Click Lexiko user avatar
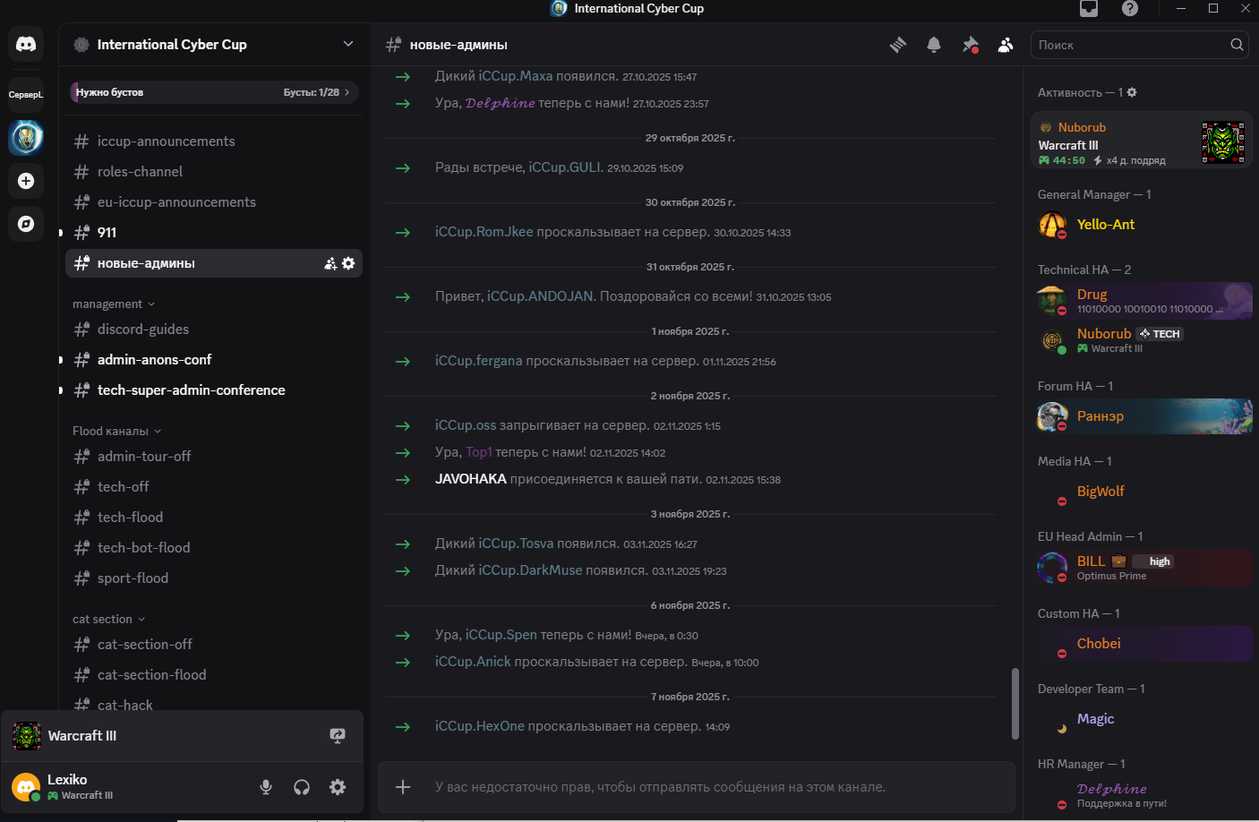 coord(26,787)
